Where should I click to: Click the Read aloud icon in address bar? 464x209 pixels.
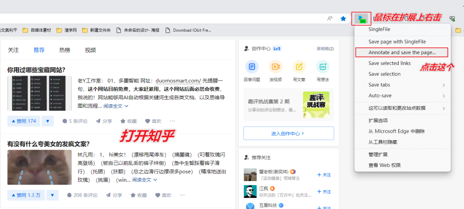click(330, 19)
